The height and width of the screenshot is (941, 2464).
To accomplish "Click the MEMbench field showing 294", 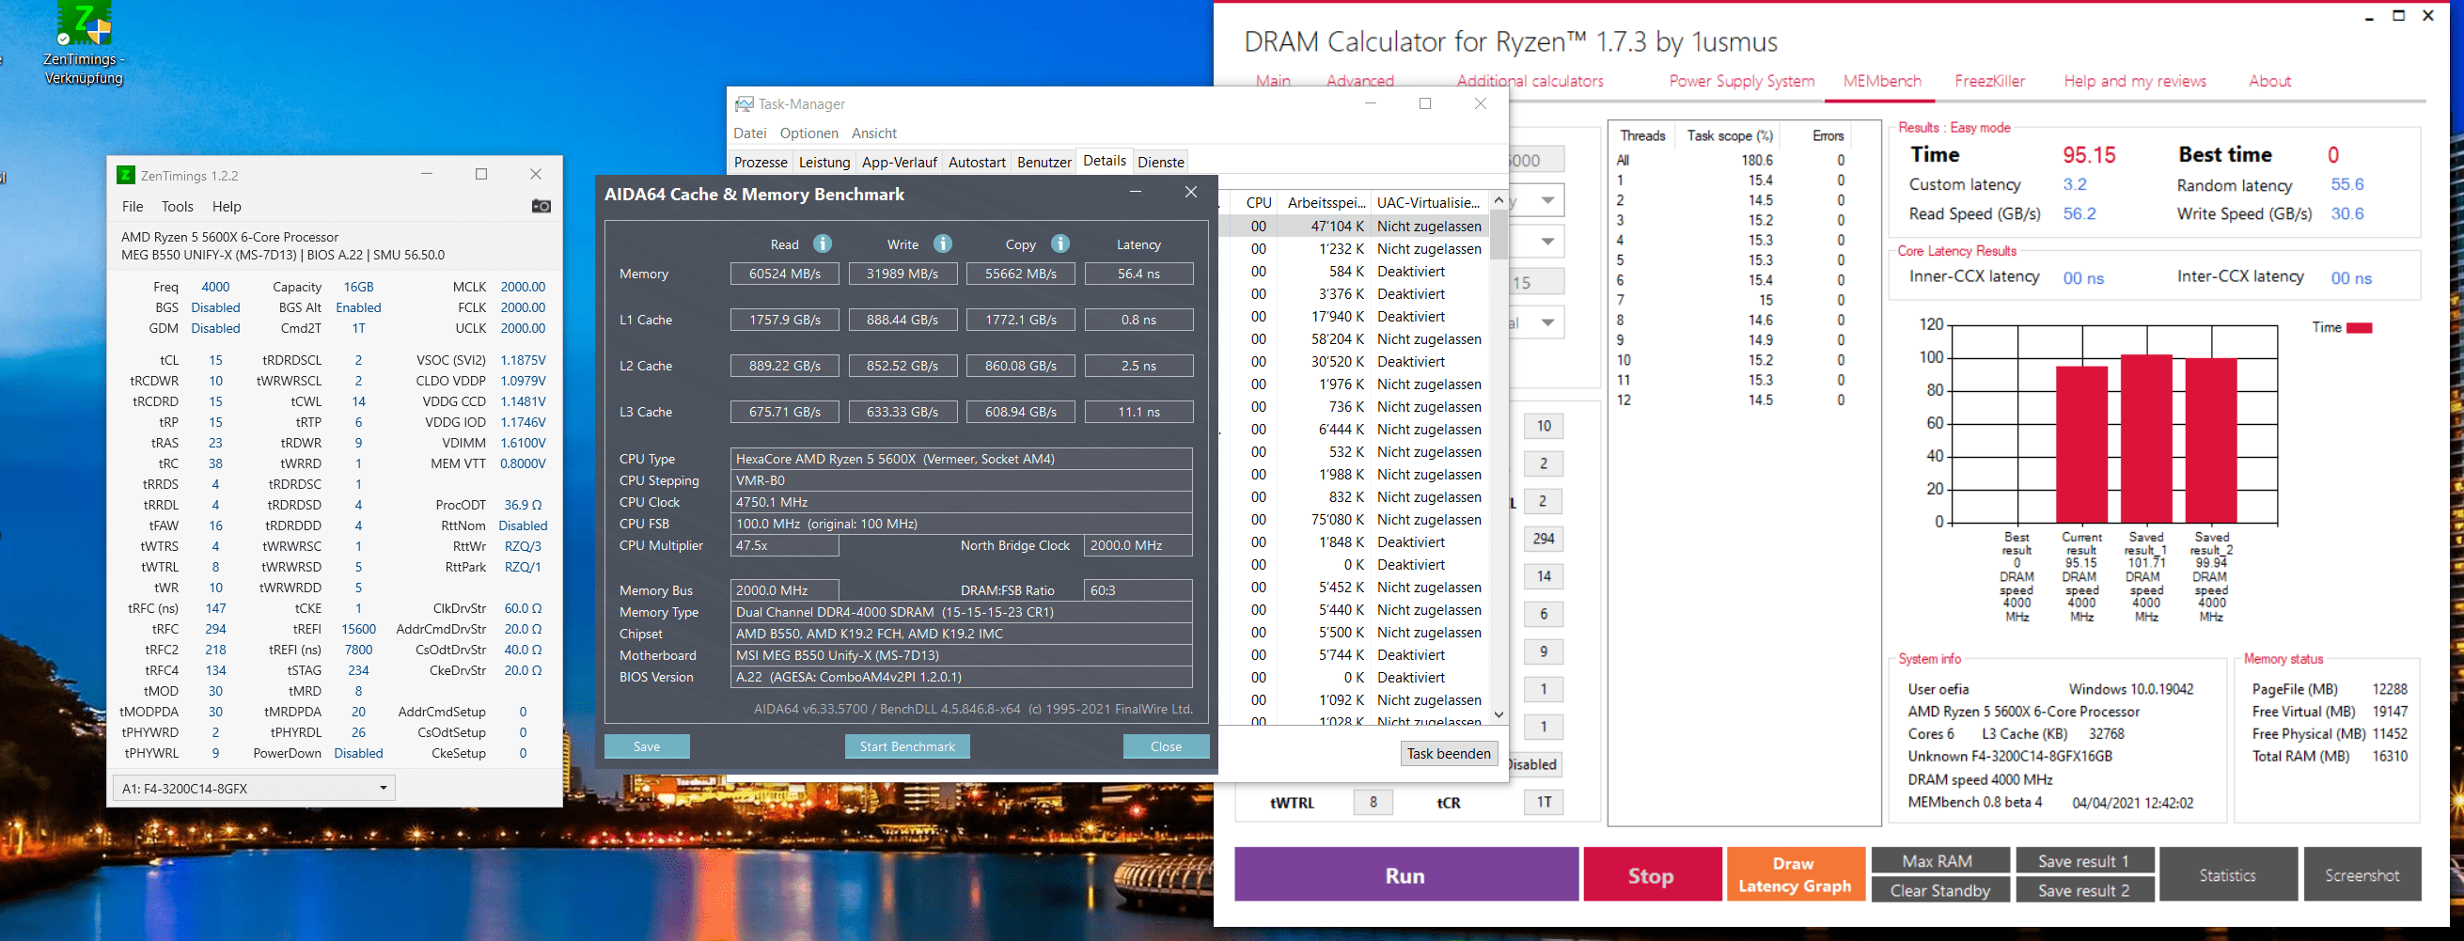I will point(1543,540).
